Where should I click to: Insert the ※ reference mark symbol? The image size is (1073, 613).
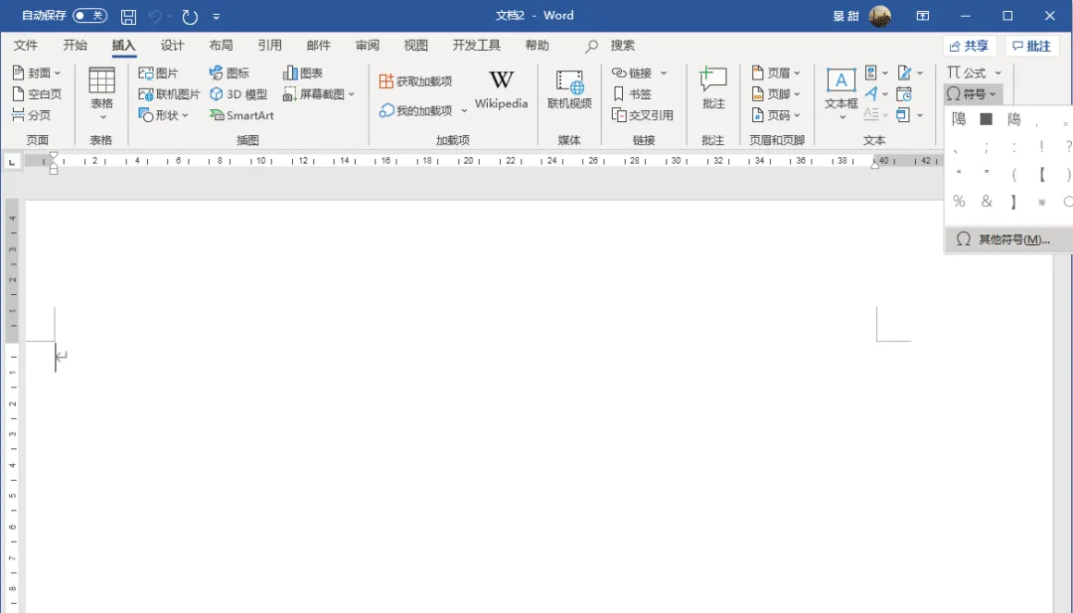click(1041, 202)
